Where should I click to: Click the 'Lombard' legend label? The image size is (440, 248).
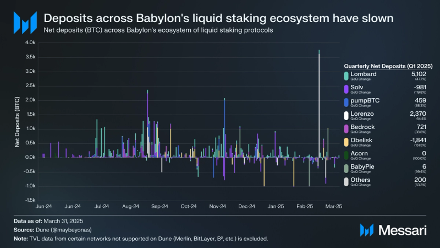point(364,74)
